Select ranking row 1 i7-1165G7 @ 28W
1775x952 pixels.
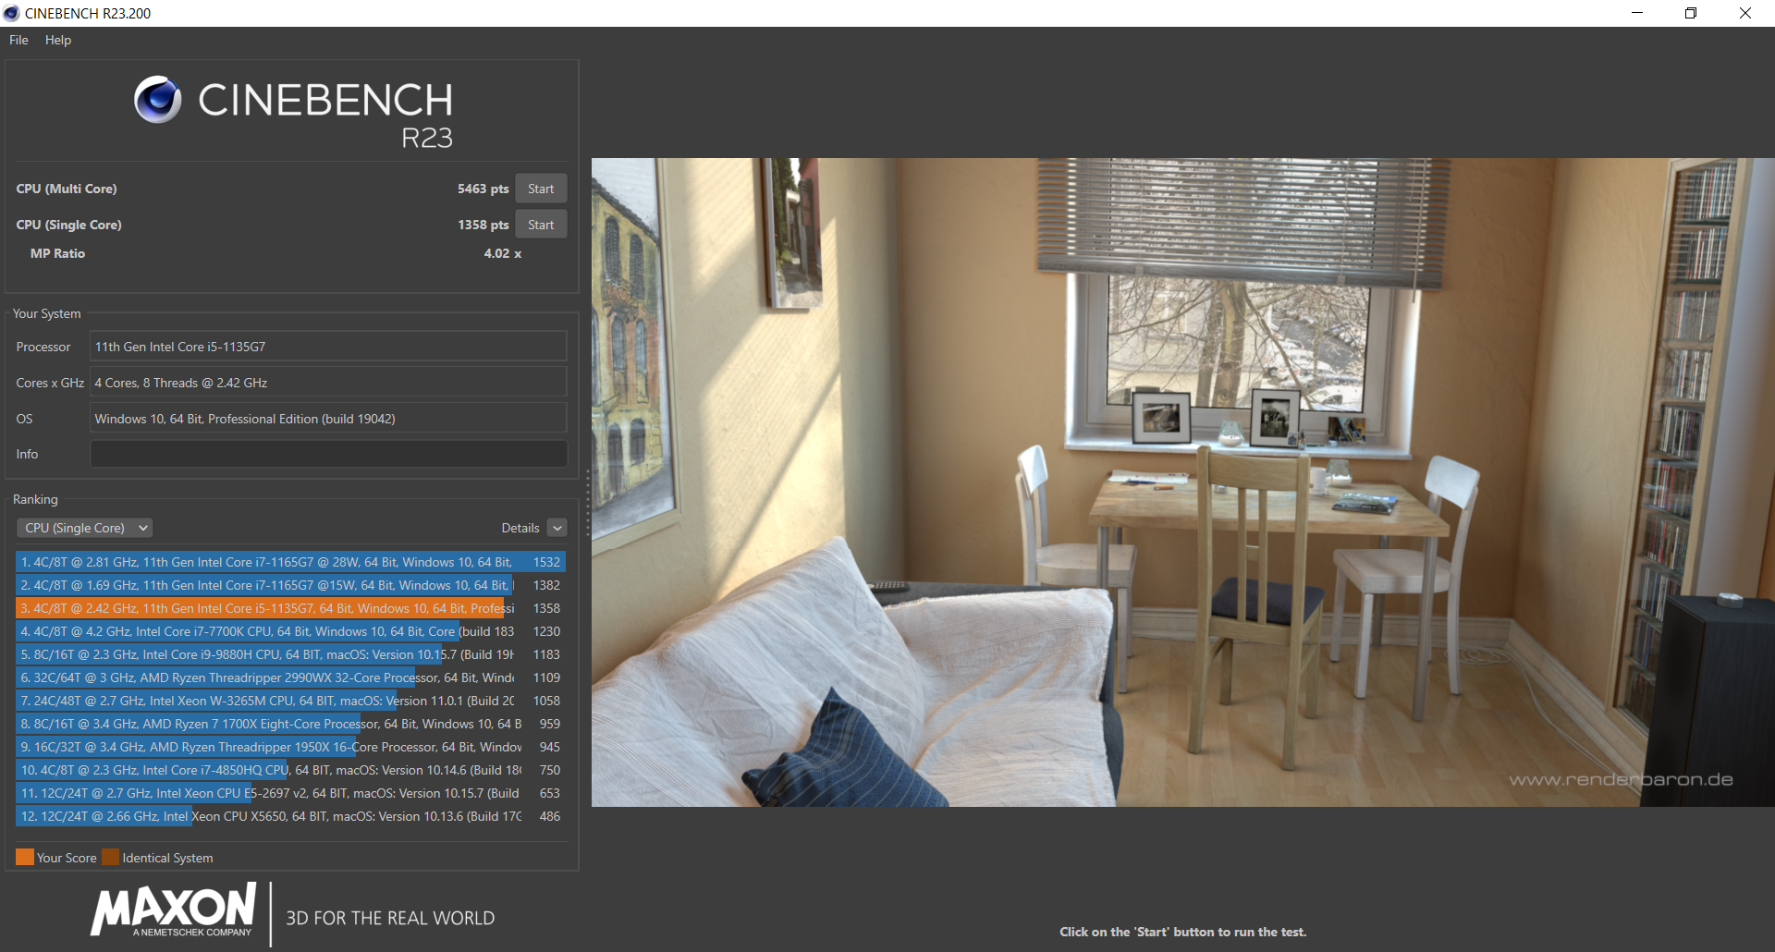pos(290,562)
